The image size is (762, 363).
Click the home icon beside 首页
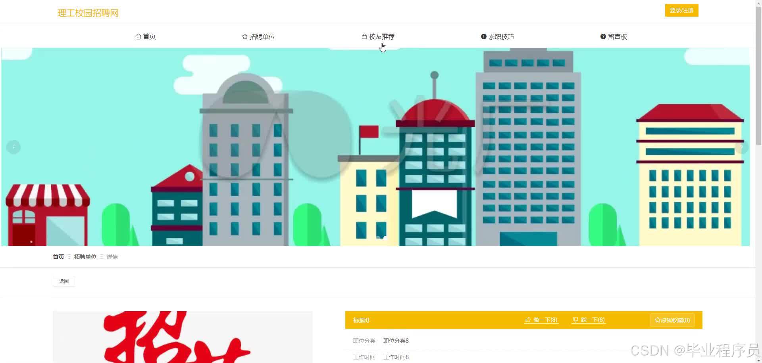(138, 36)
